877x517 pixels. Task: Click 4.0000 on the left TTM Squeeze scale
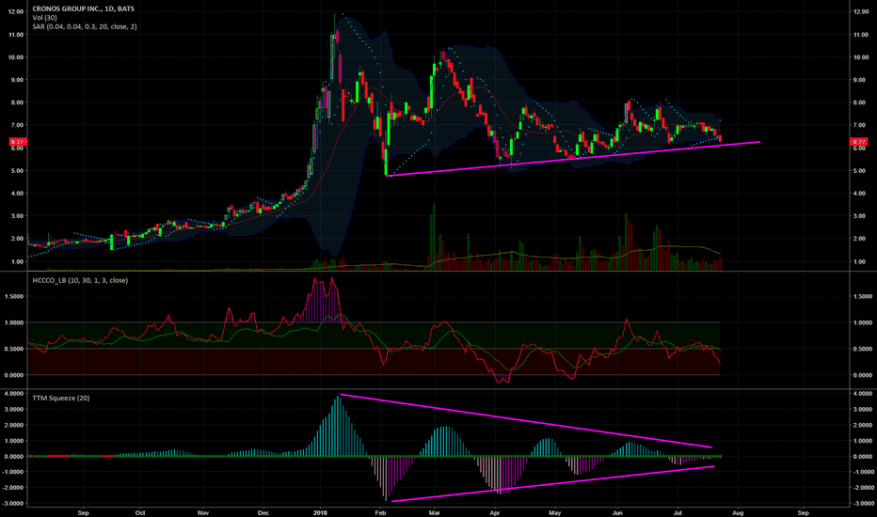(x=14, y=394)
